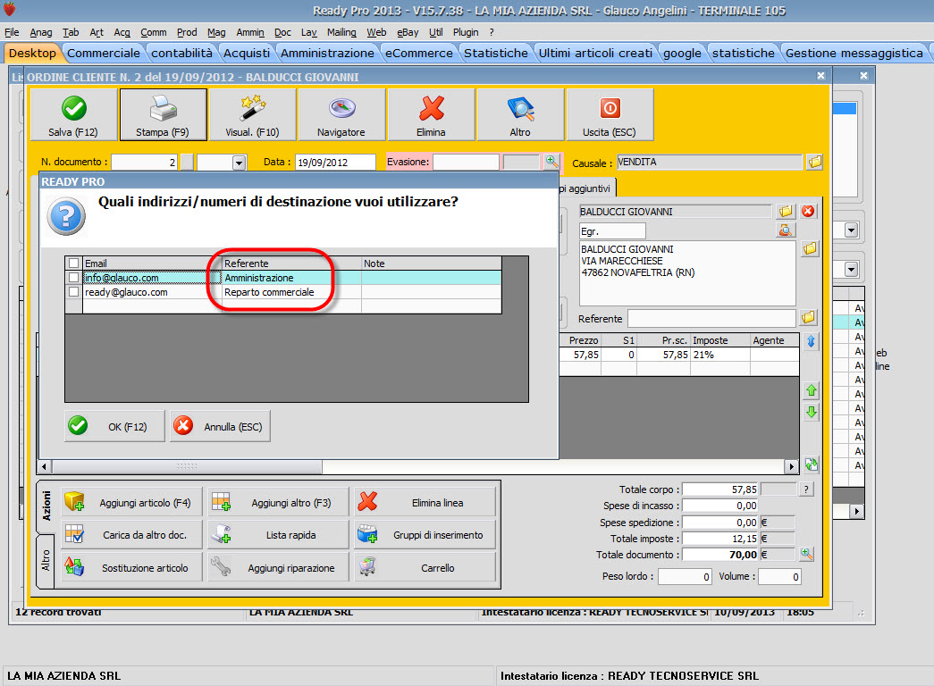Screen dimensions: 934x686
Task: Click the Totale documento magnifier icon
Action: (806, 555)
